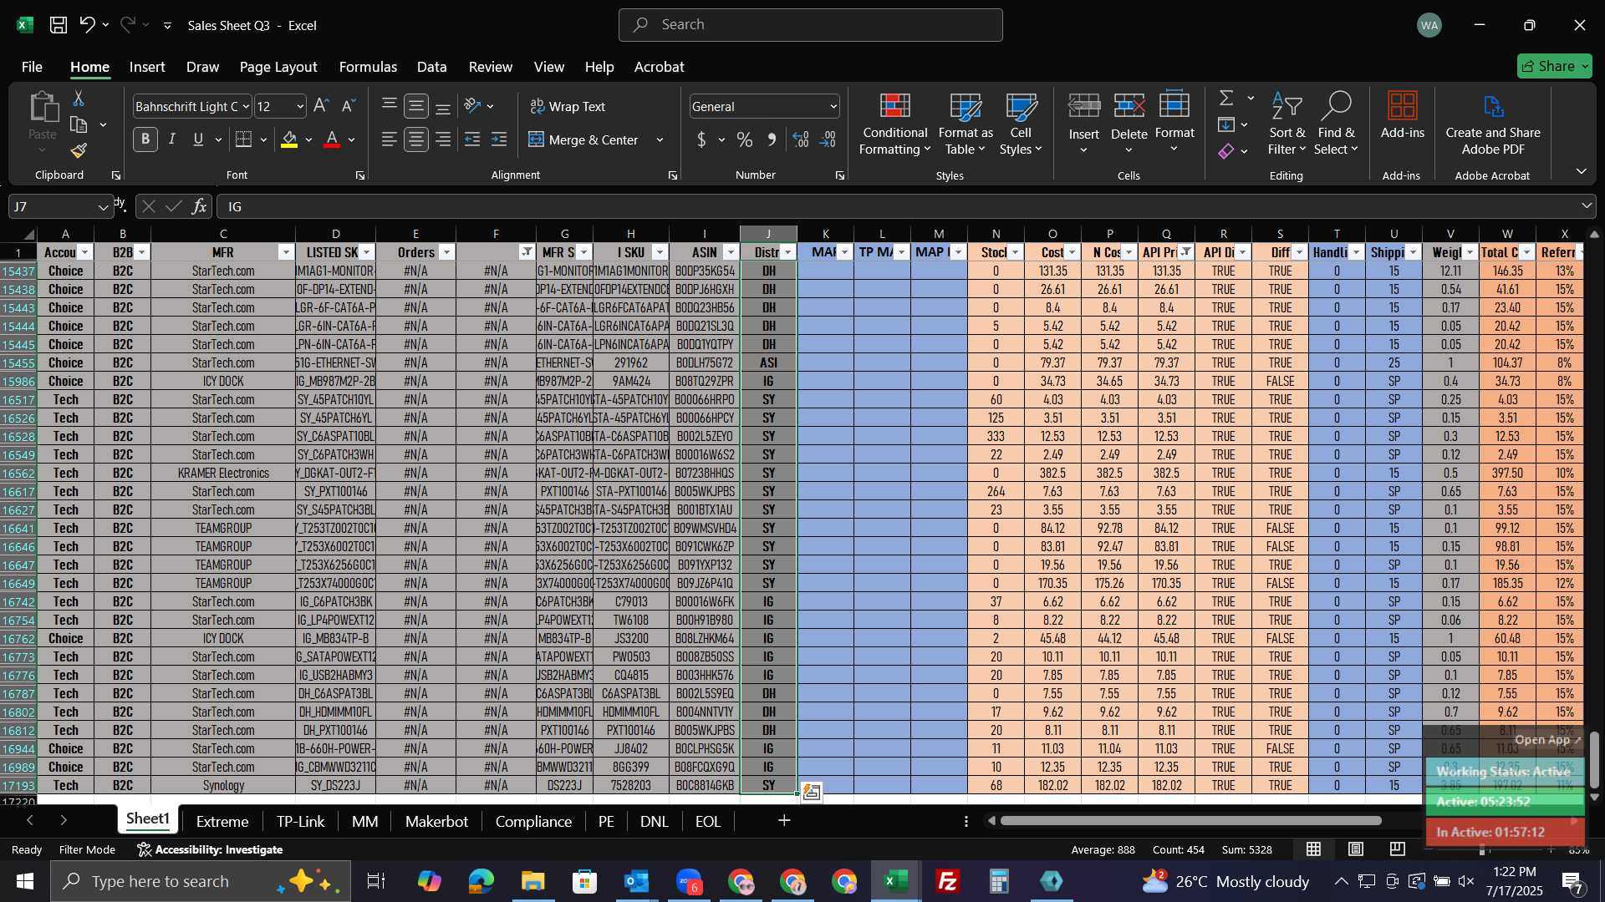Click the horizontal scrollbar thumb

[1191, 821]
